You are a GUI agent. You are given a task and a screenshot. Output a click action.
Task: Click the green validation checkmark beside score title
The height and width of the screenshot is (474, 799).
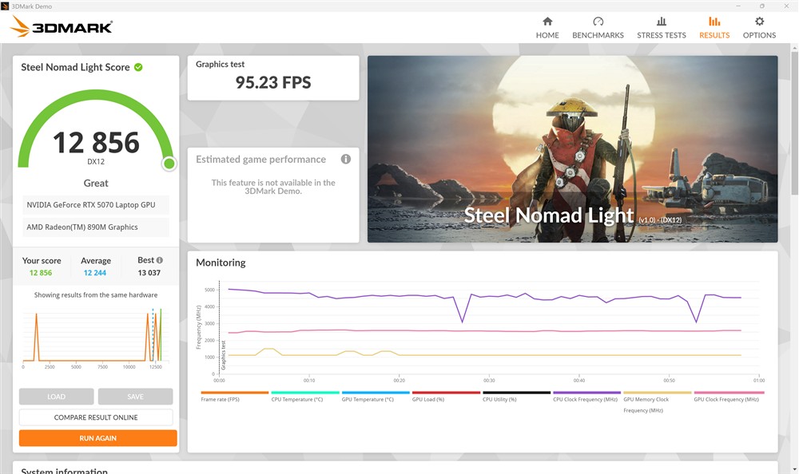pyautogui.click(x=138, y=68)
